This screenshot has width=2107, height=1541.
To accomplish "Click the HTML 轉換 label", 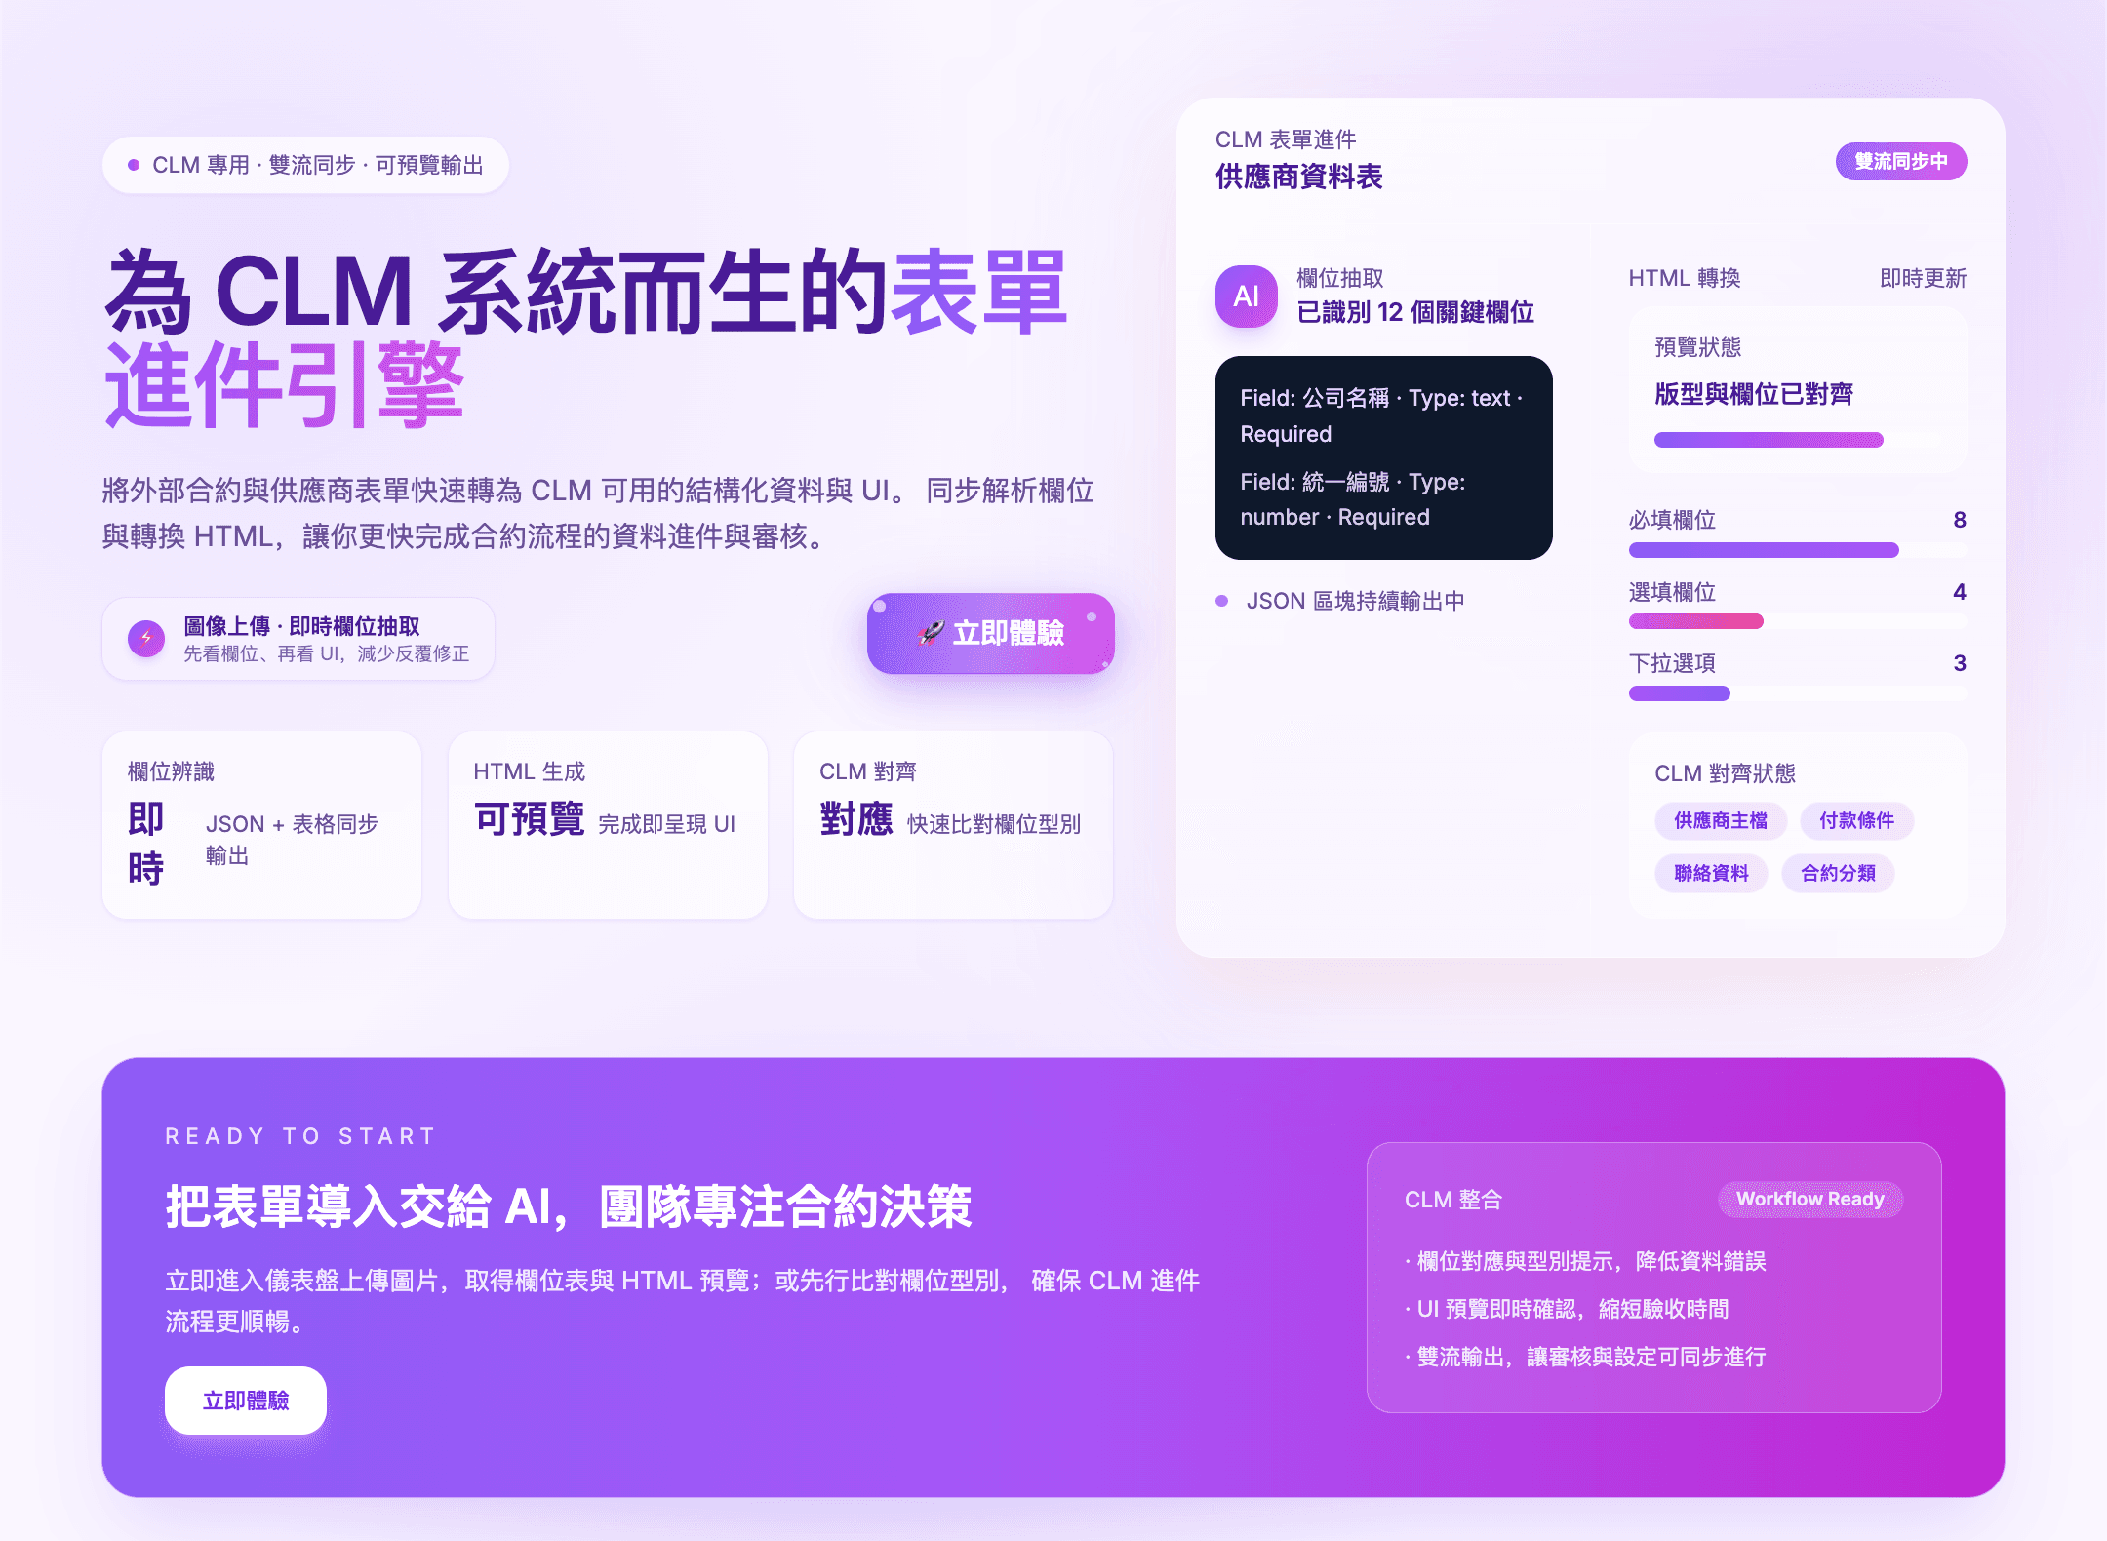I will click(x=1685, y=278).
